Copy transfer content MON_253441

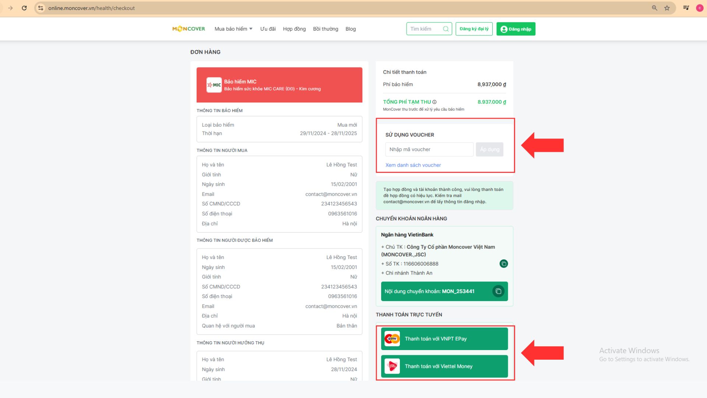(x=498, y=291)
